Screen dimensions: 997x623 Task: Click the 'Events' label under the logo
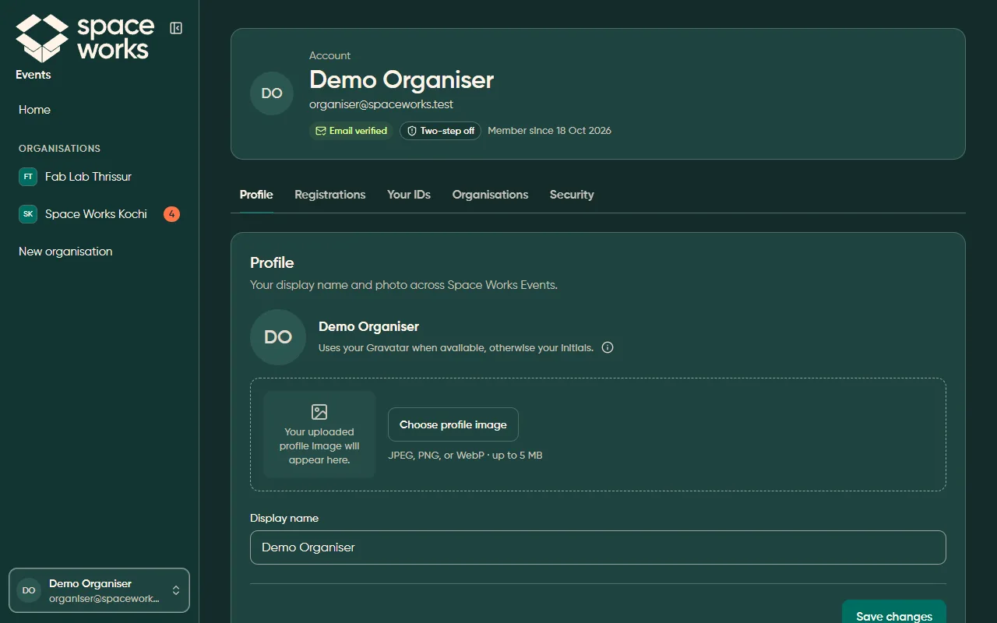33,75
